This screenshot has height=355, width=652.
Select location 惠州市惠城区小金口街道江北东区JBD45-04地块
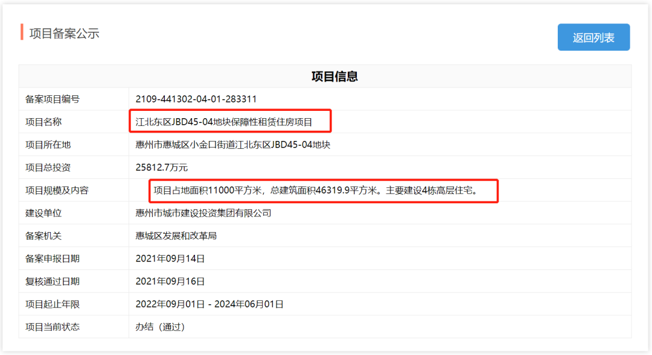[x=233, y=145]
